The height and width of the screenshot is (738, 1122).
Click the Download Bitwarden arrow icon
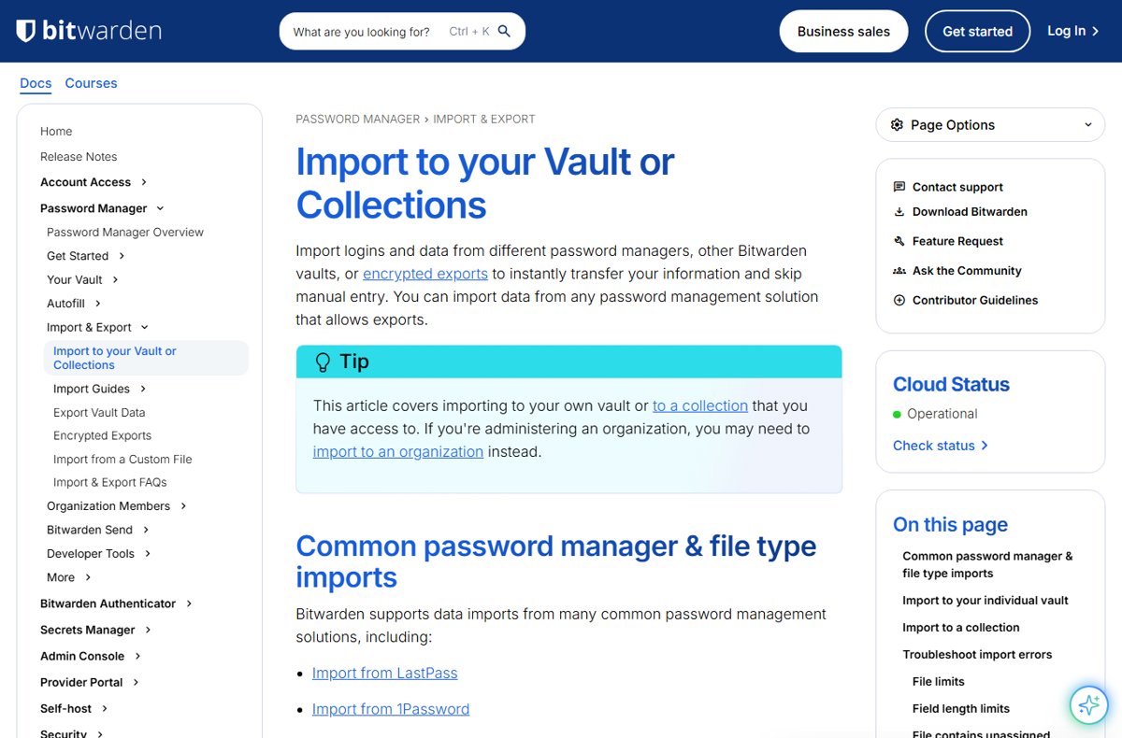(x=899, y=212)
